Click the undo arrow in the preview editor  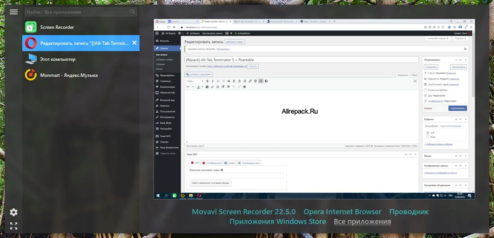234,87
